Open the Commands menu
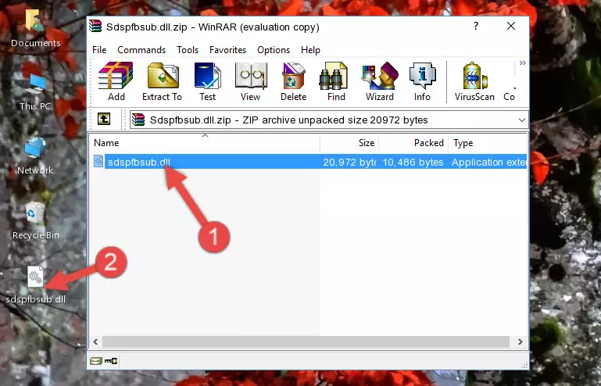This screenshot has width=601, height=386. pos(141,50)
